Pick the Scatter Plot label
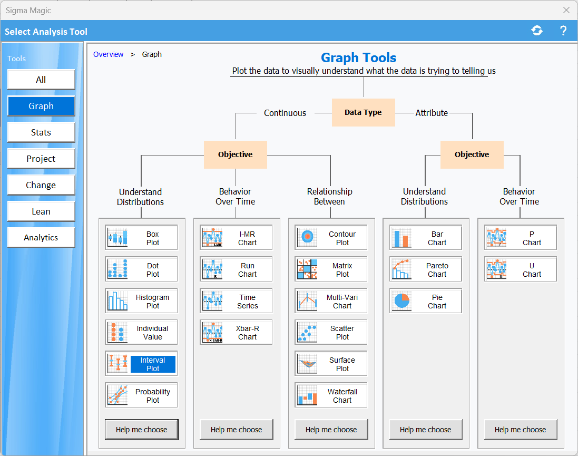Viewport: 578px width, 456px height. pyautogui.click(x=342, y=333)
